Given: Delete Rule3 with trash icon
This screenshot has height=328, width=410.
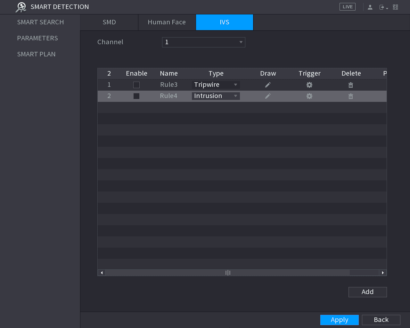Looking at the screenshot, I should [x=351, y=85].
